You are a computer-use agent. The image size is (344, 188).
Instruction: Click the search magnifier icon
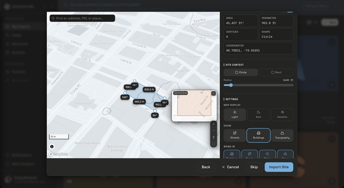53,18
